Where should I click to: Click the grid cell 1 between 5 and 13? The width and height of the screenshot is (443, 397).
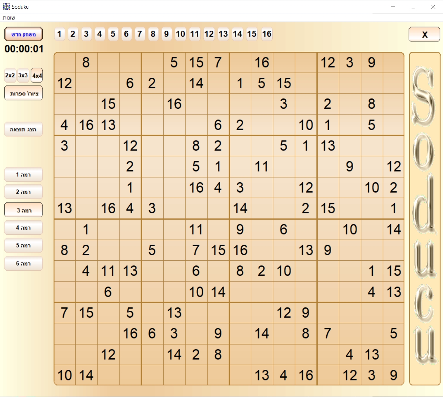pos(306,146)
